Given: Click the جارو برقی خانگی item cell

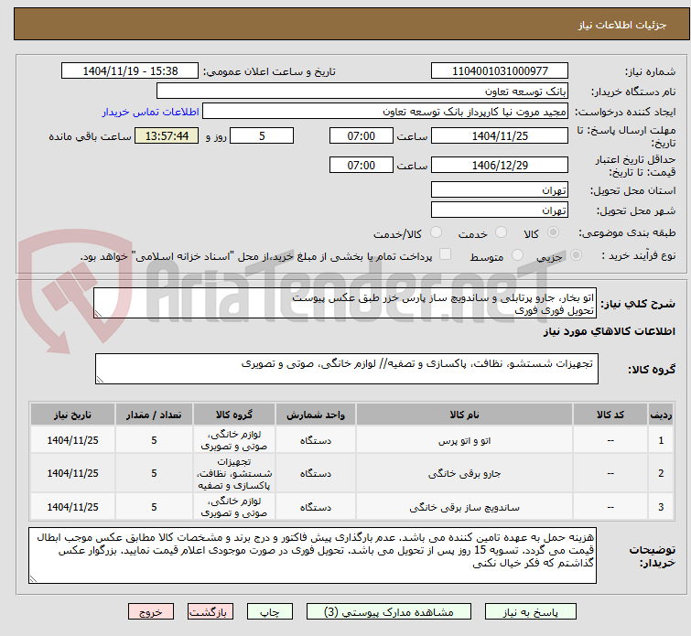Looking at the screenshot, I should (465, 473).
